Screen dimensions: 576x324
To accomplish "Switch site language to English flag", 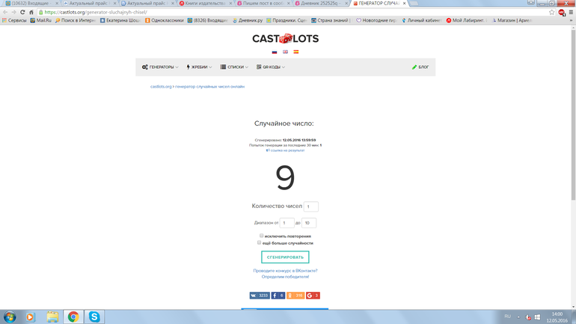I will pyautogui.click(x=285, y=52).
